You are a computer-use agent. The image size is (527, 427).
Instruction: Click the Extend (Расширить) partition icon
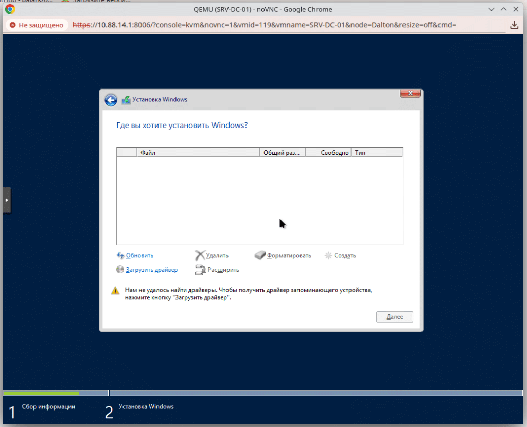(x=200, y=270)
